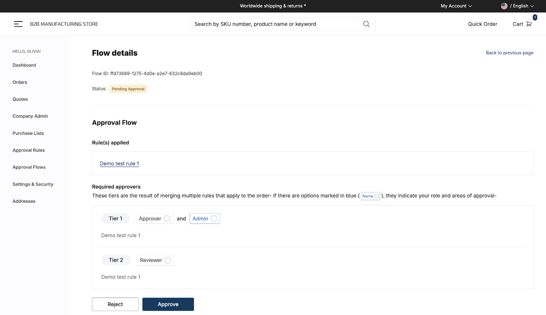Open the shopping cart icon
The height and width of the screenshot is (315, 546).
(529, 24)
